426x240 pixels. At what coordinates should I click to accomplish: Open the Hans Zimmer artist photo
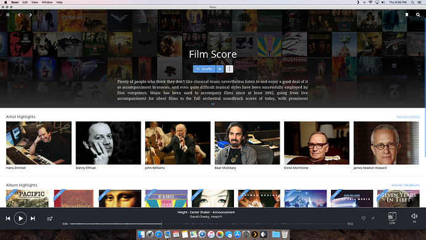click(39, 143)
